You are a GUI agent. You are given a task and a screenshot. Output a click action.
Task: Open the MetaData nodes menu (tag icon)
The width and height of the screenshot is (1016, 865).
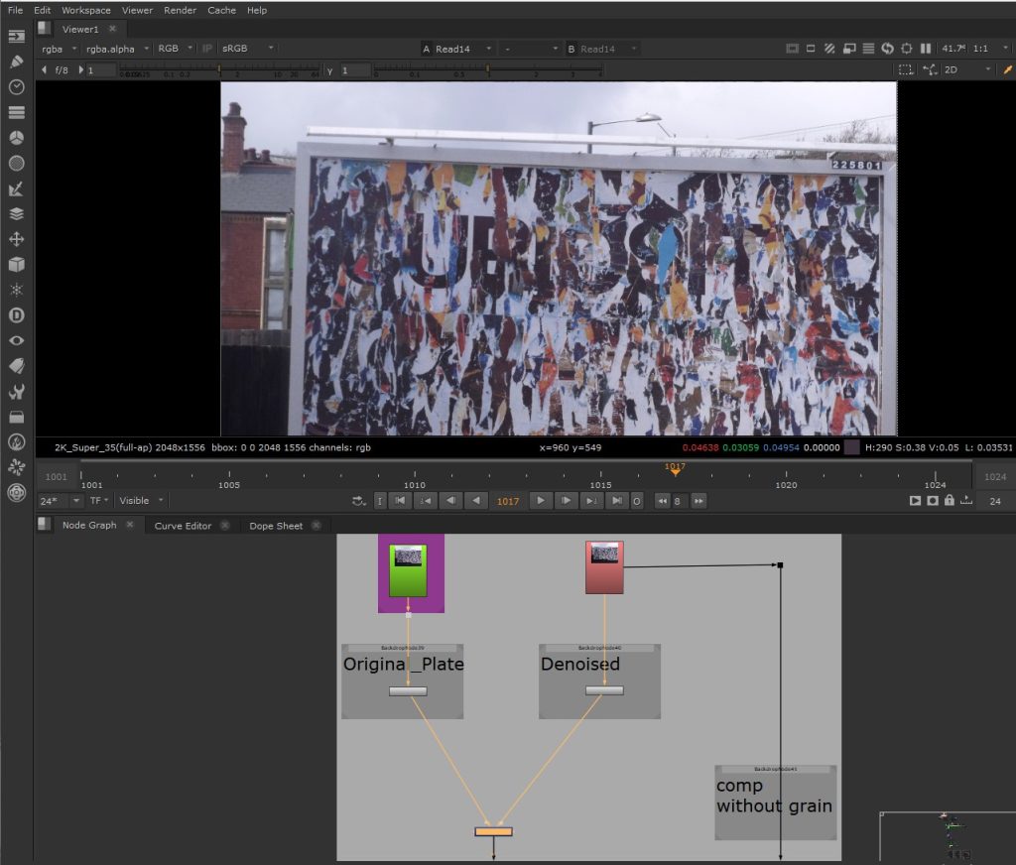pyautogui.click(x=16, y=366)
